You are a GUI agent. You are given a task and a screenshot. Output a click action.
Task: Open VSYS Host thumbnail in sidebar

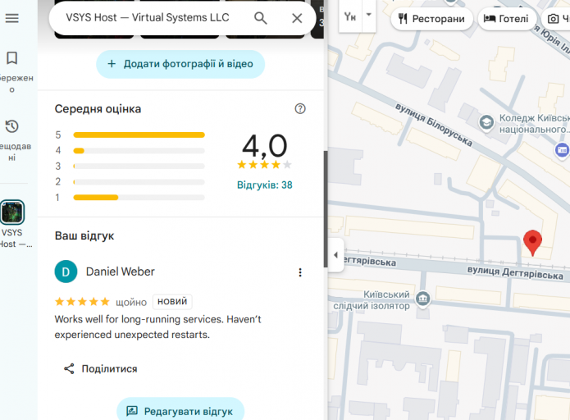12,212
